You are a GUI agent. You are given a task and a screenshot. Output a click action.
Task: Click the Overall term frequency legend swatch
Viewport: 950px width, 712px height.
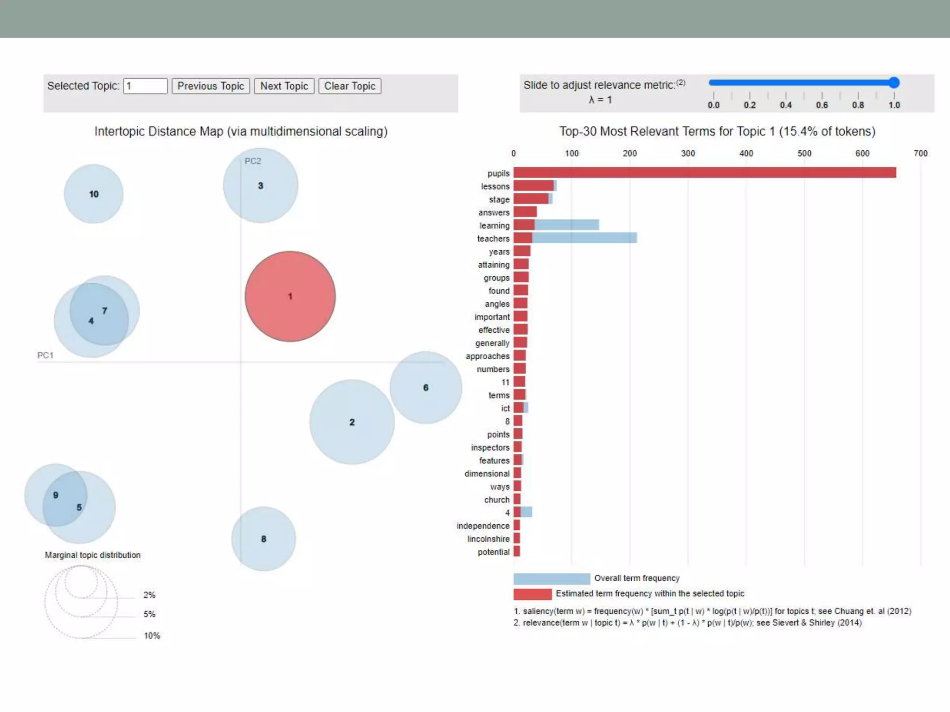pyautogui.click(x=552, y=578)
